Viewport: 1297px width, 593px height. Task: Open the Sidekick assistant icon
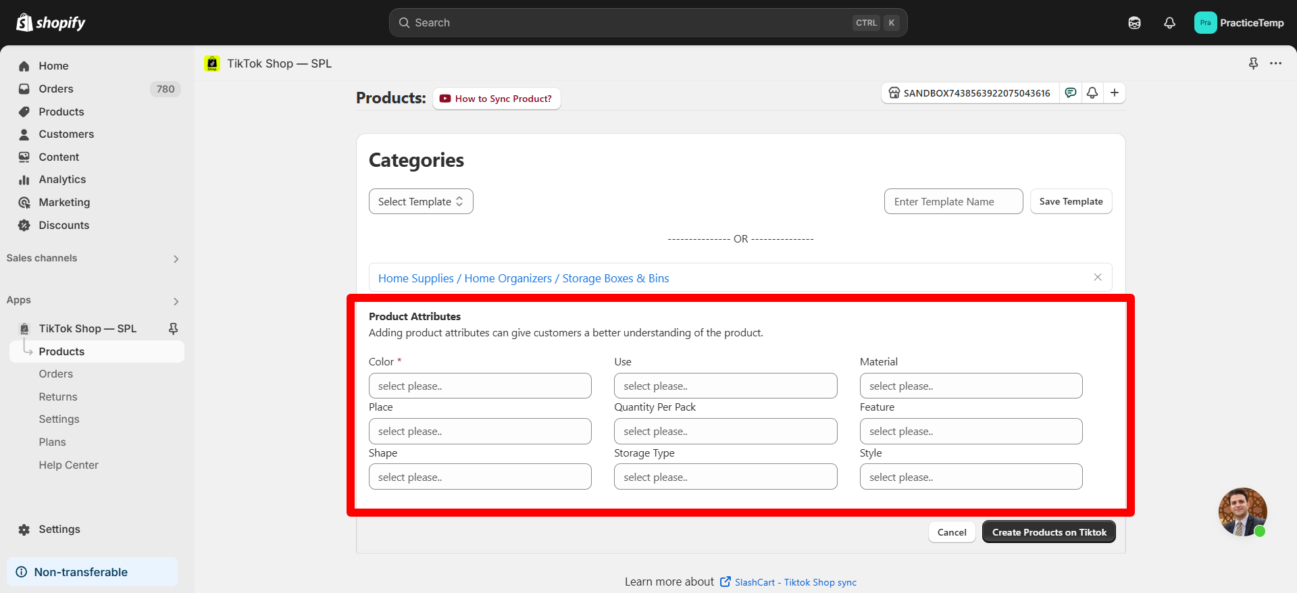pos(1134,23)
